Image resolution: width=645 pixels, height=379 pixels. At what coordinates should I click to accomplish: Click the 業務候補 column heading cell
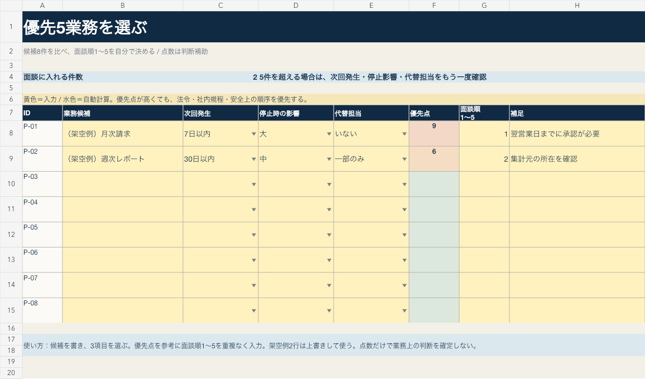point(123,113)
